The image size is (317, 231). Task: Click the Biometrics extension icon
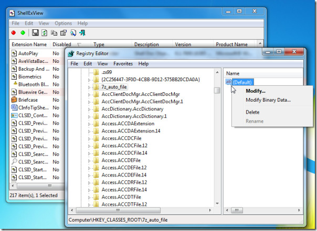[14, 76]
